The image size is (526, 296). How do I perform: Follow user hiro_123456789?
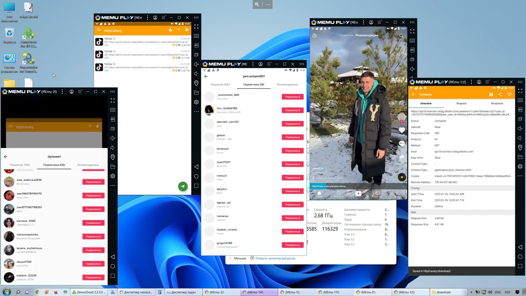[x=293, y=110]
